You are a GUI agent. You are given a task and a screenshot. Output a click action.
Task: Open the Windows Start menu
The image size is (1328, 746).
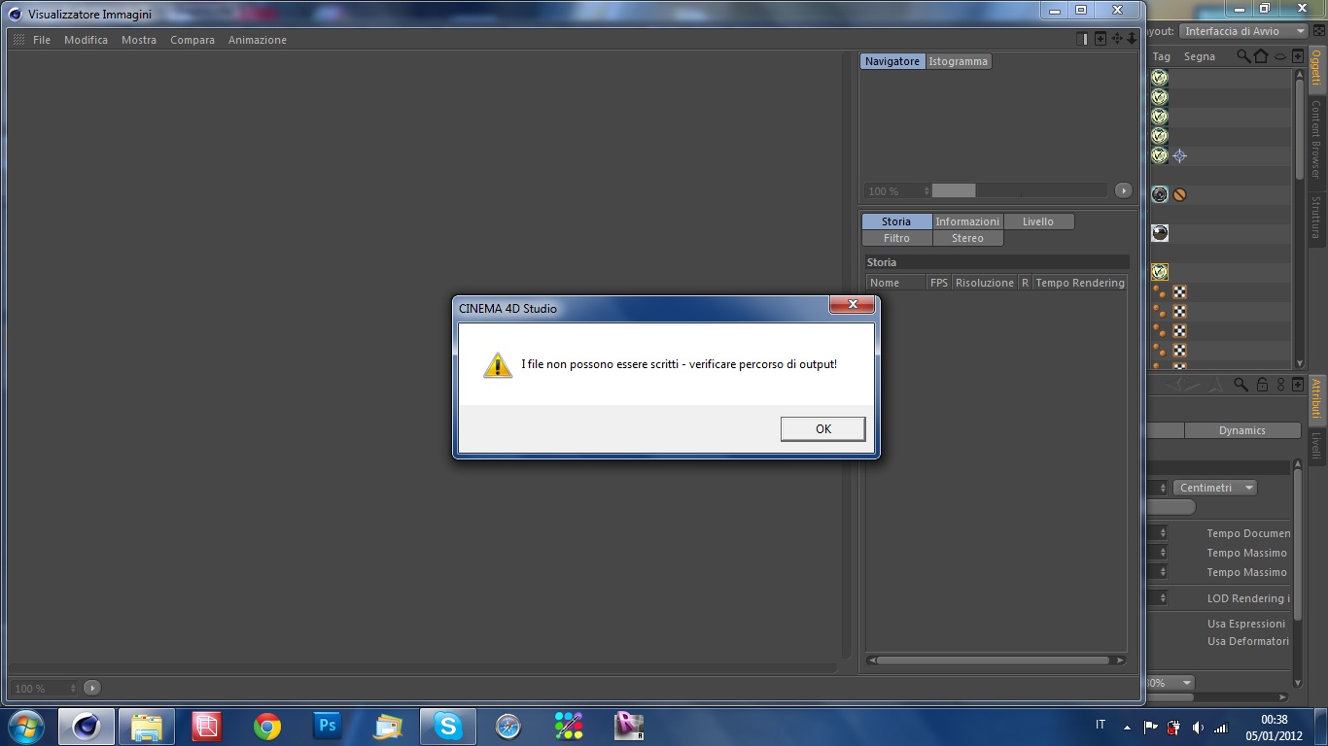coord(24,727)
